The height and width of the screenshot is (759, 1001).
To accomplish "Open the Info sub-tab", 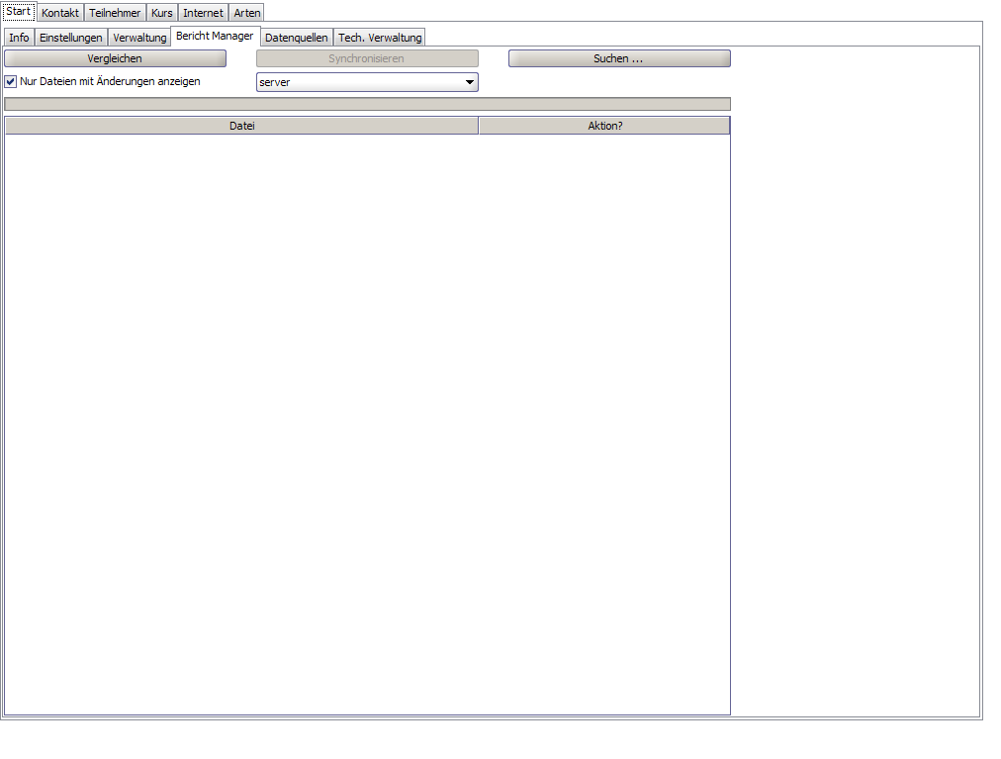I will (19, 38).
